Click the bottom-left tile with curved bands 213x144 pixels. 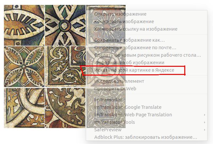coord(24,108)
